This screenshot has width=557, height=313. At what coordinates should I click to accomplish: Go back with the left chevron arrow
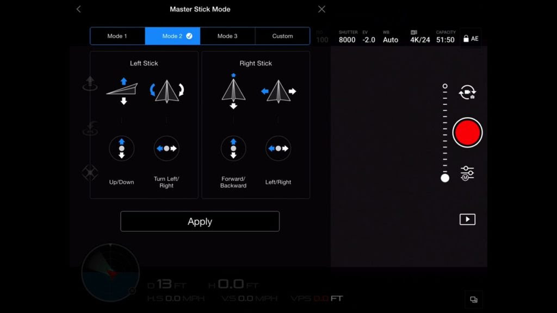(78, 9)
